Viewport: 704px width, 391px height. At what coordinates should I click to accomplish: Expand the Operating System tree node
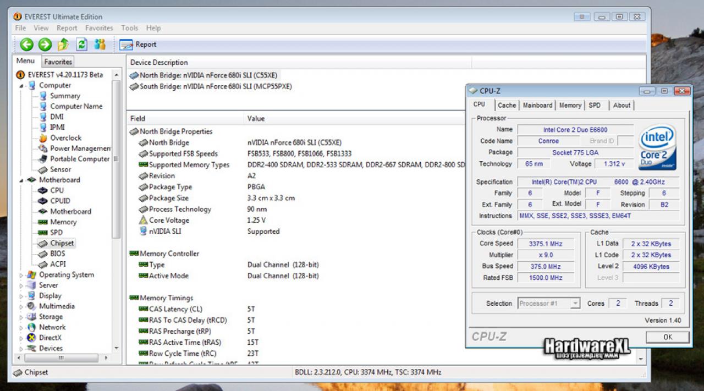pyautogui.click(x=21, y=275)
